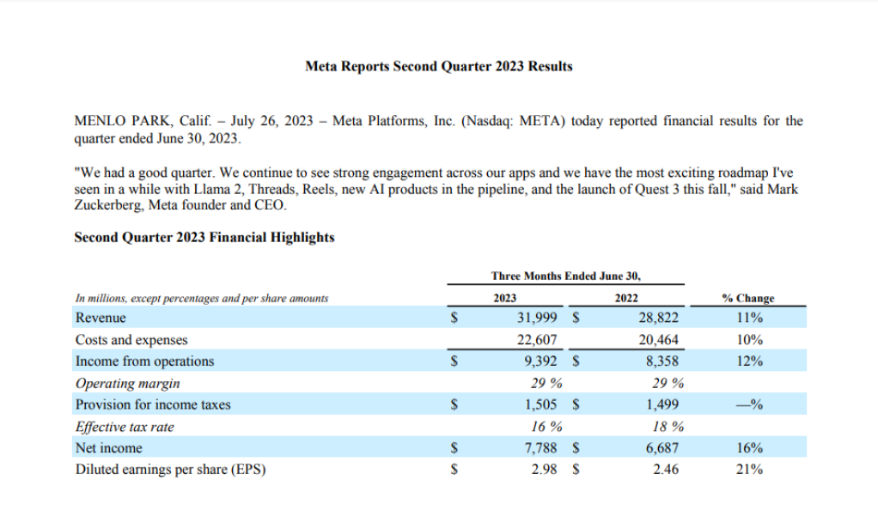Click the 'Provision for income taxes' label
Image resolution: width=878 pixels, height=510 pixels.
(x=153, y=404)
